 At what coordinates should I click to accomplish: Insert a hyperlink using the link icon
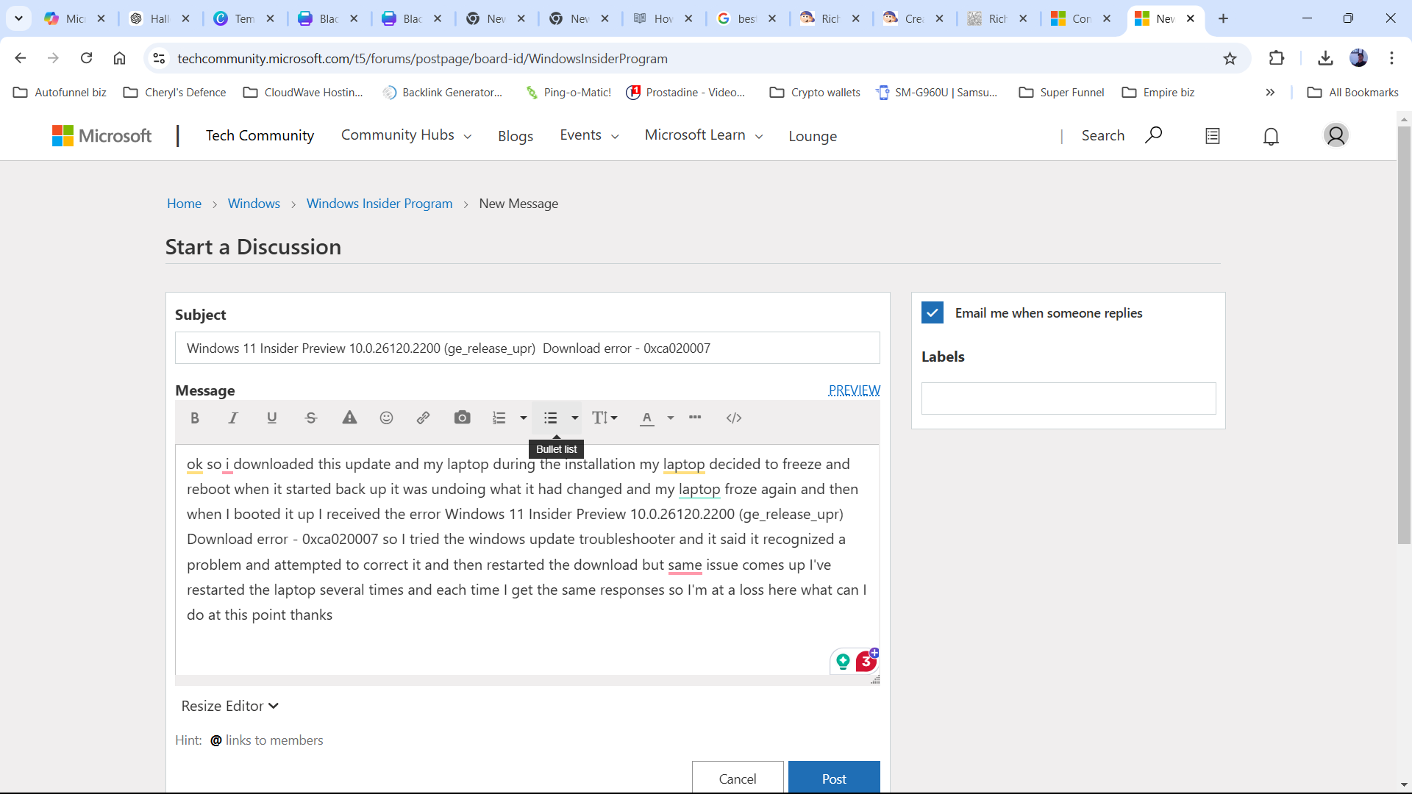click(x=424, y=418)
